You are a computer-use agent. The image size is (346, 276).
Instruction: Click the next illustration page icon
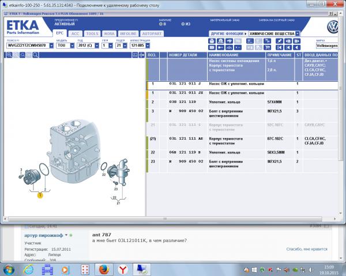click(x=296, y=41)
